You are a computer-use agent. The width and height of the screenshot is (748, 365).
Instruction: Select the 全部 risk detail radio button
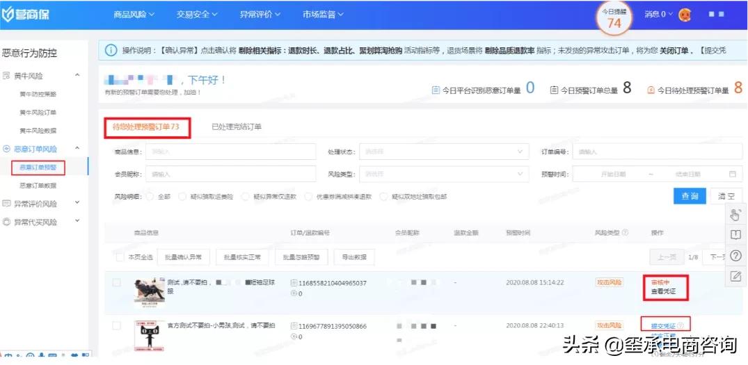pyautogui.click(x=150, y=196)
